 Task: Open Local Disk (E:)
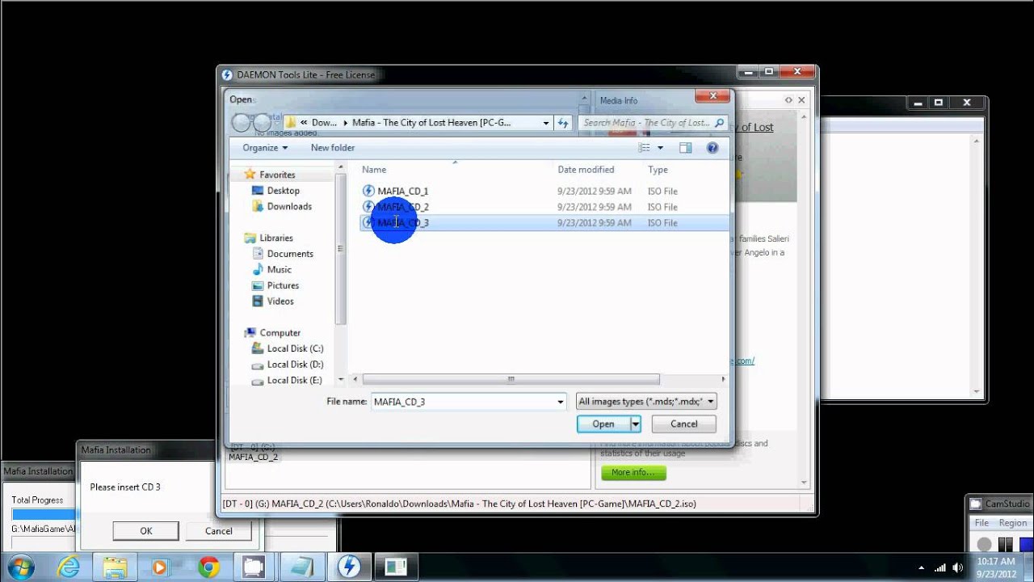pos(295,380)
